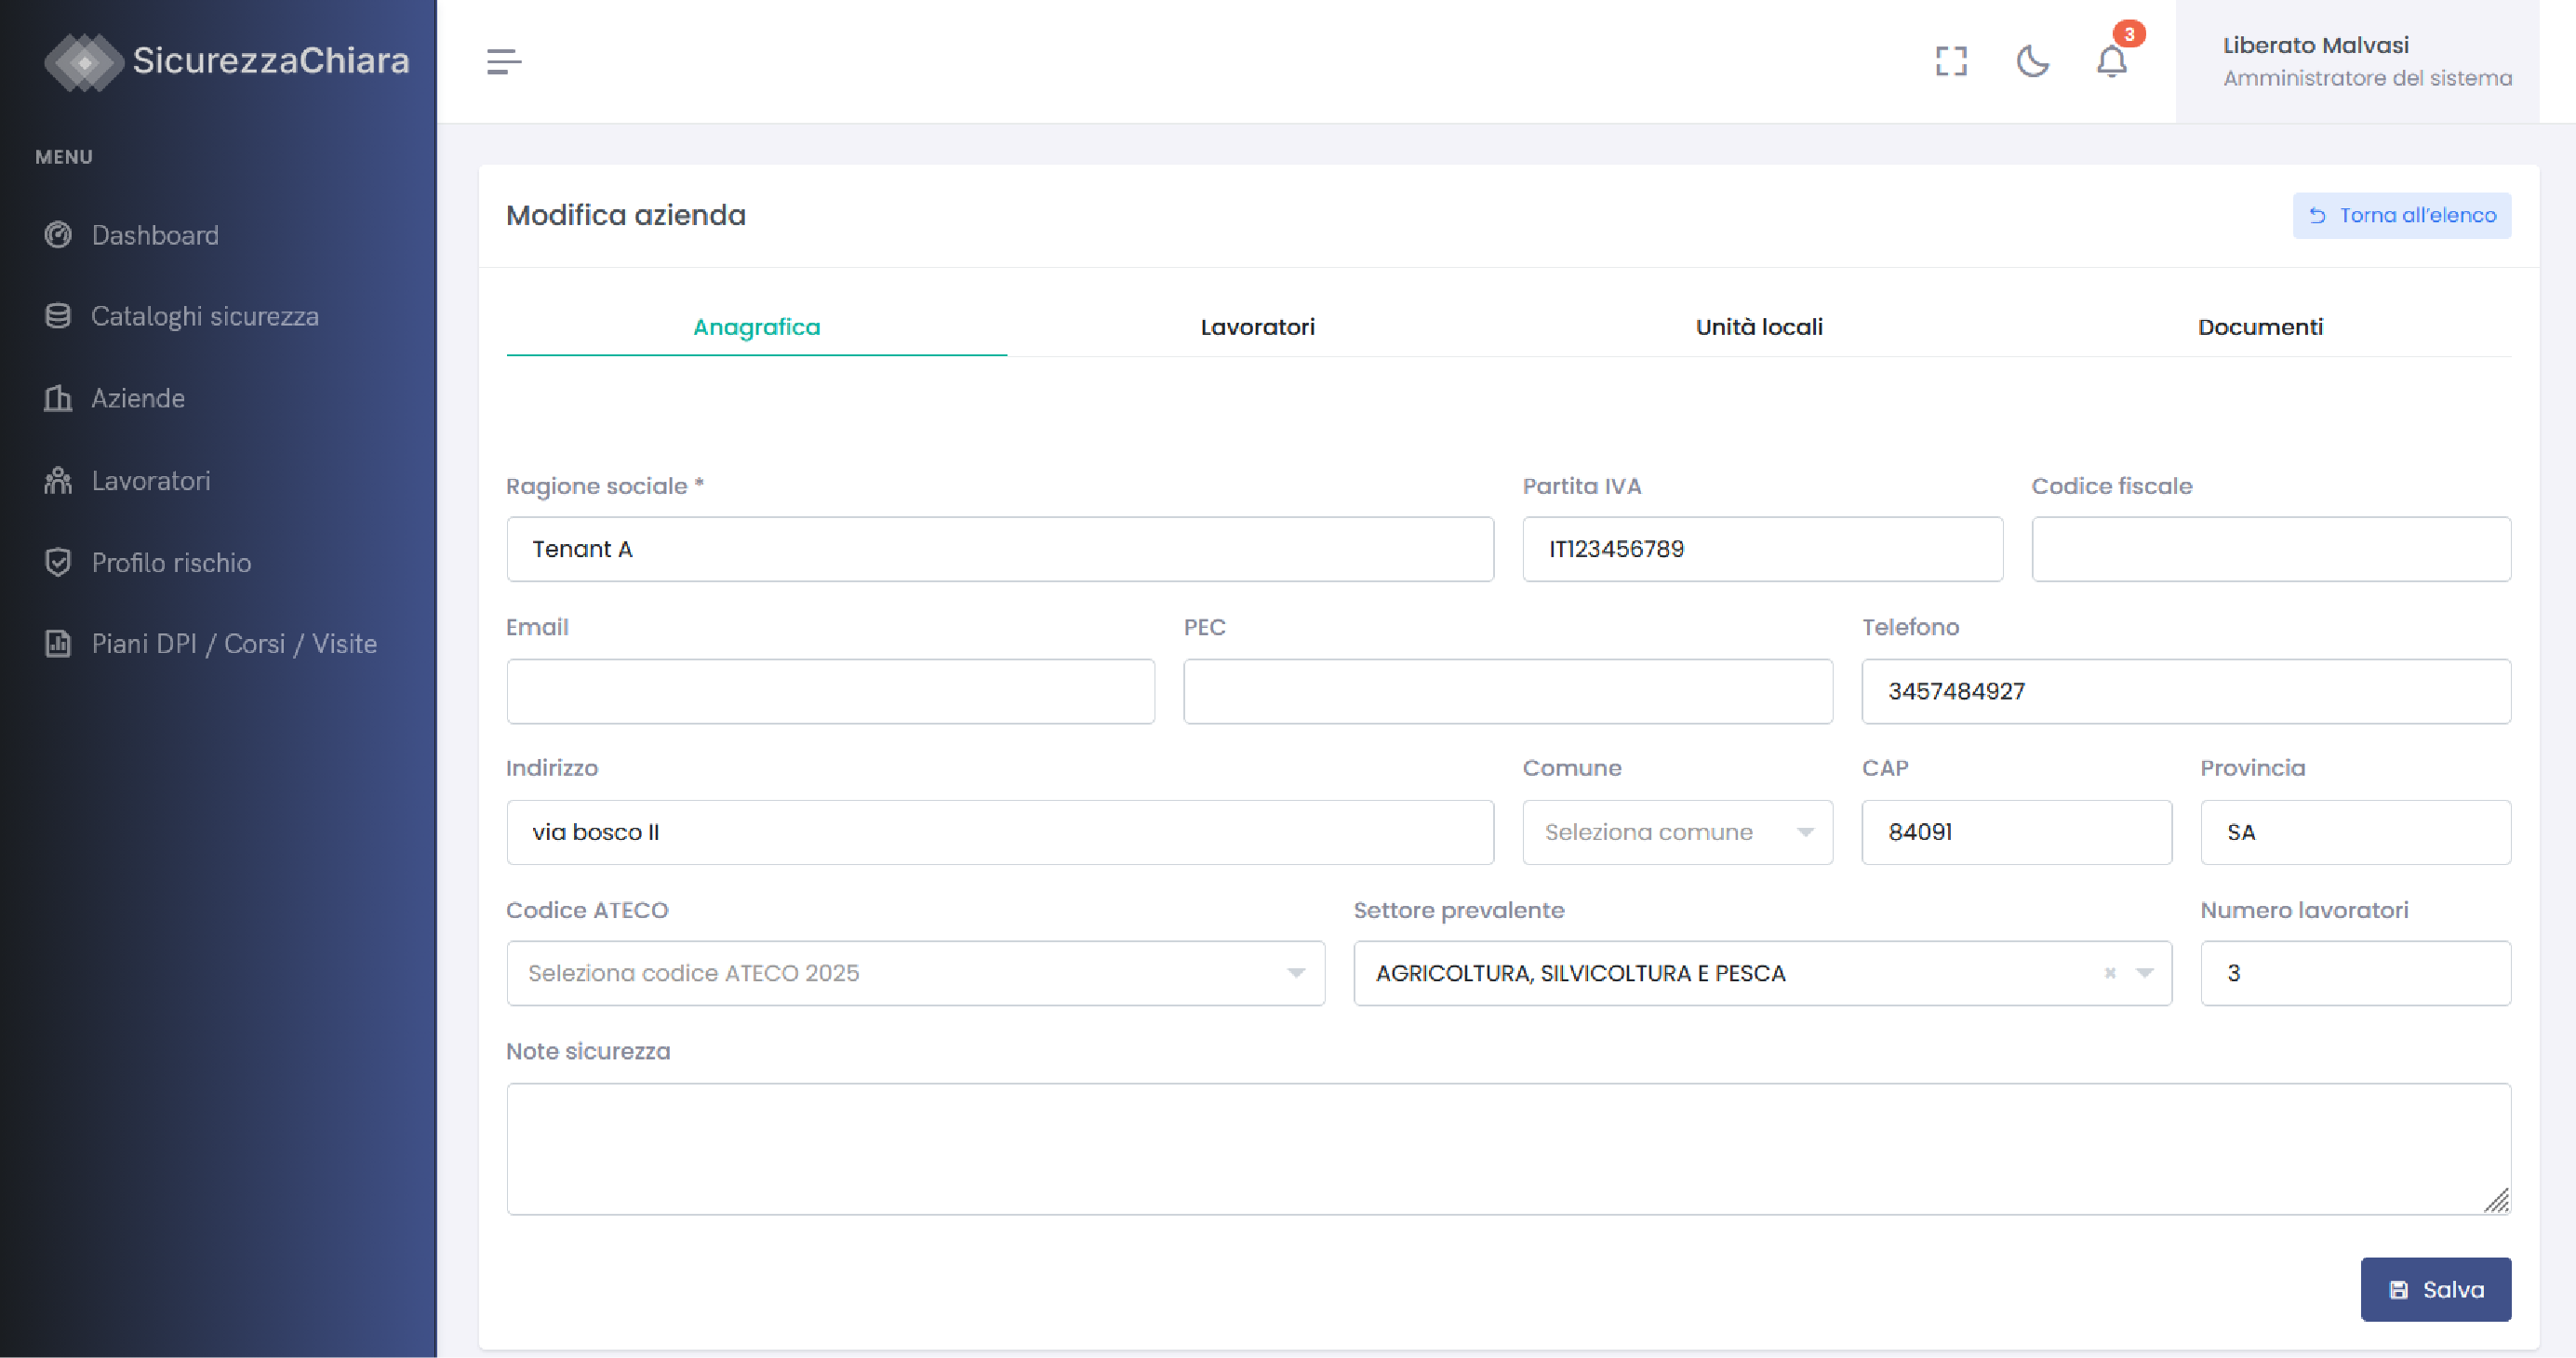Expand the Seleziona comune dropdown
This screenshot has height=1358, width=2576.
(x=1677, y=832)
